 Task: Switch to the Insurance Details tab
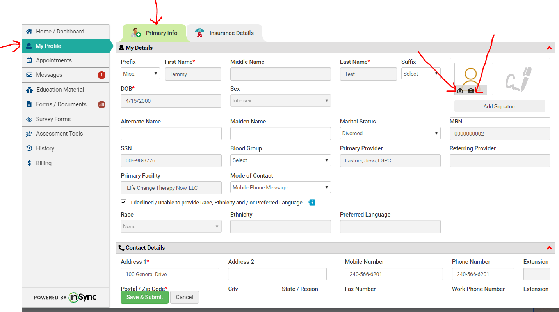pos(224,33)
